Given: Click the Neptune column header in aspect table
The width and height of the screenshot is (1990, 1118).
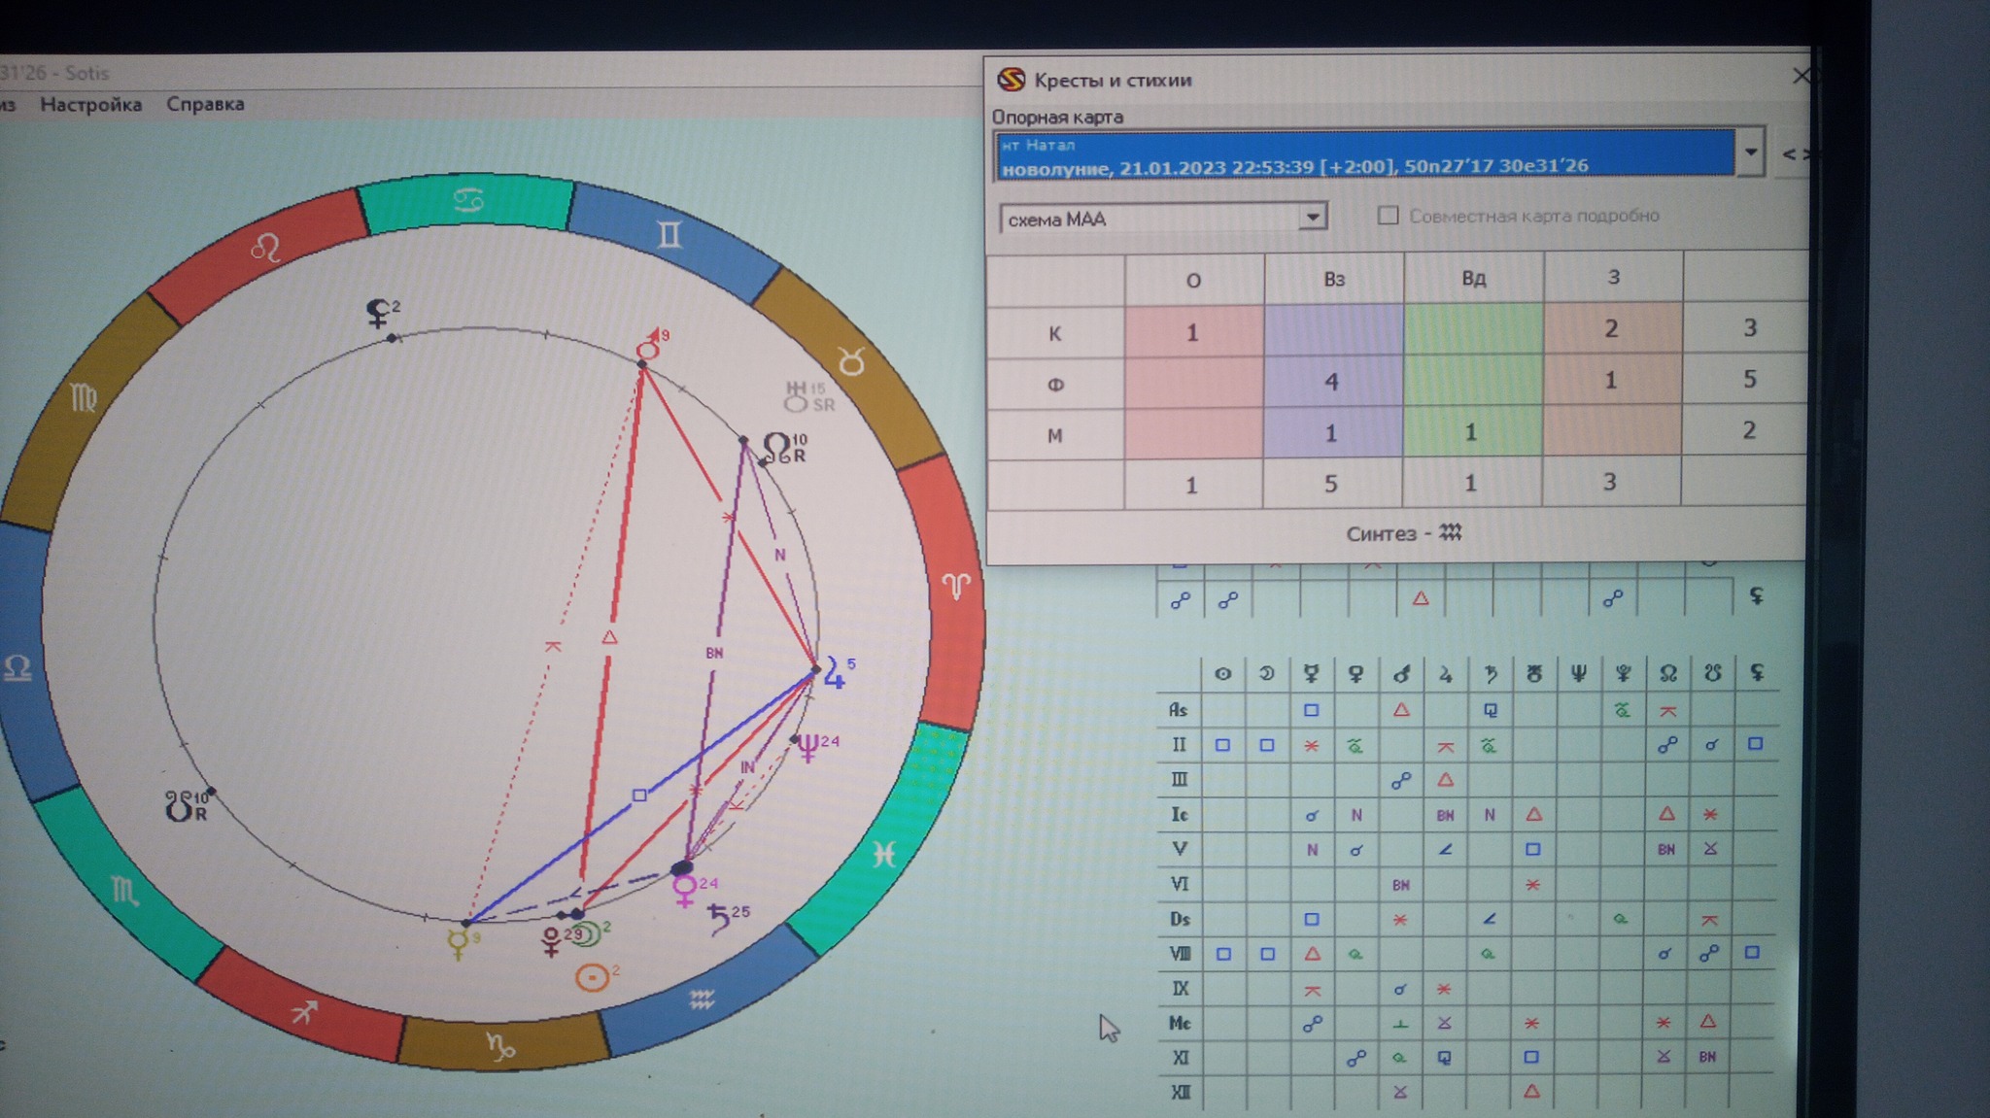Looking at the screenshot, I should tap(1578, 672).
